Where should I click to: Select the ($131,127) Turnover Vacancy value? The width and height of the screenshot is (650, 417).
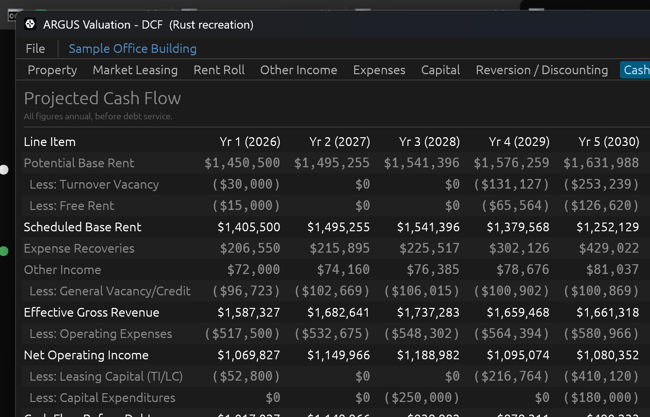click(512, 184)
